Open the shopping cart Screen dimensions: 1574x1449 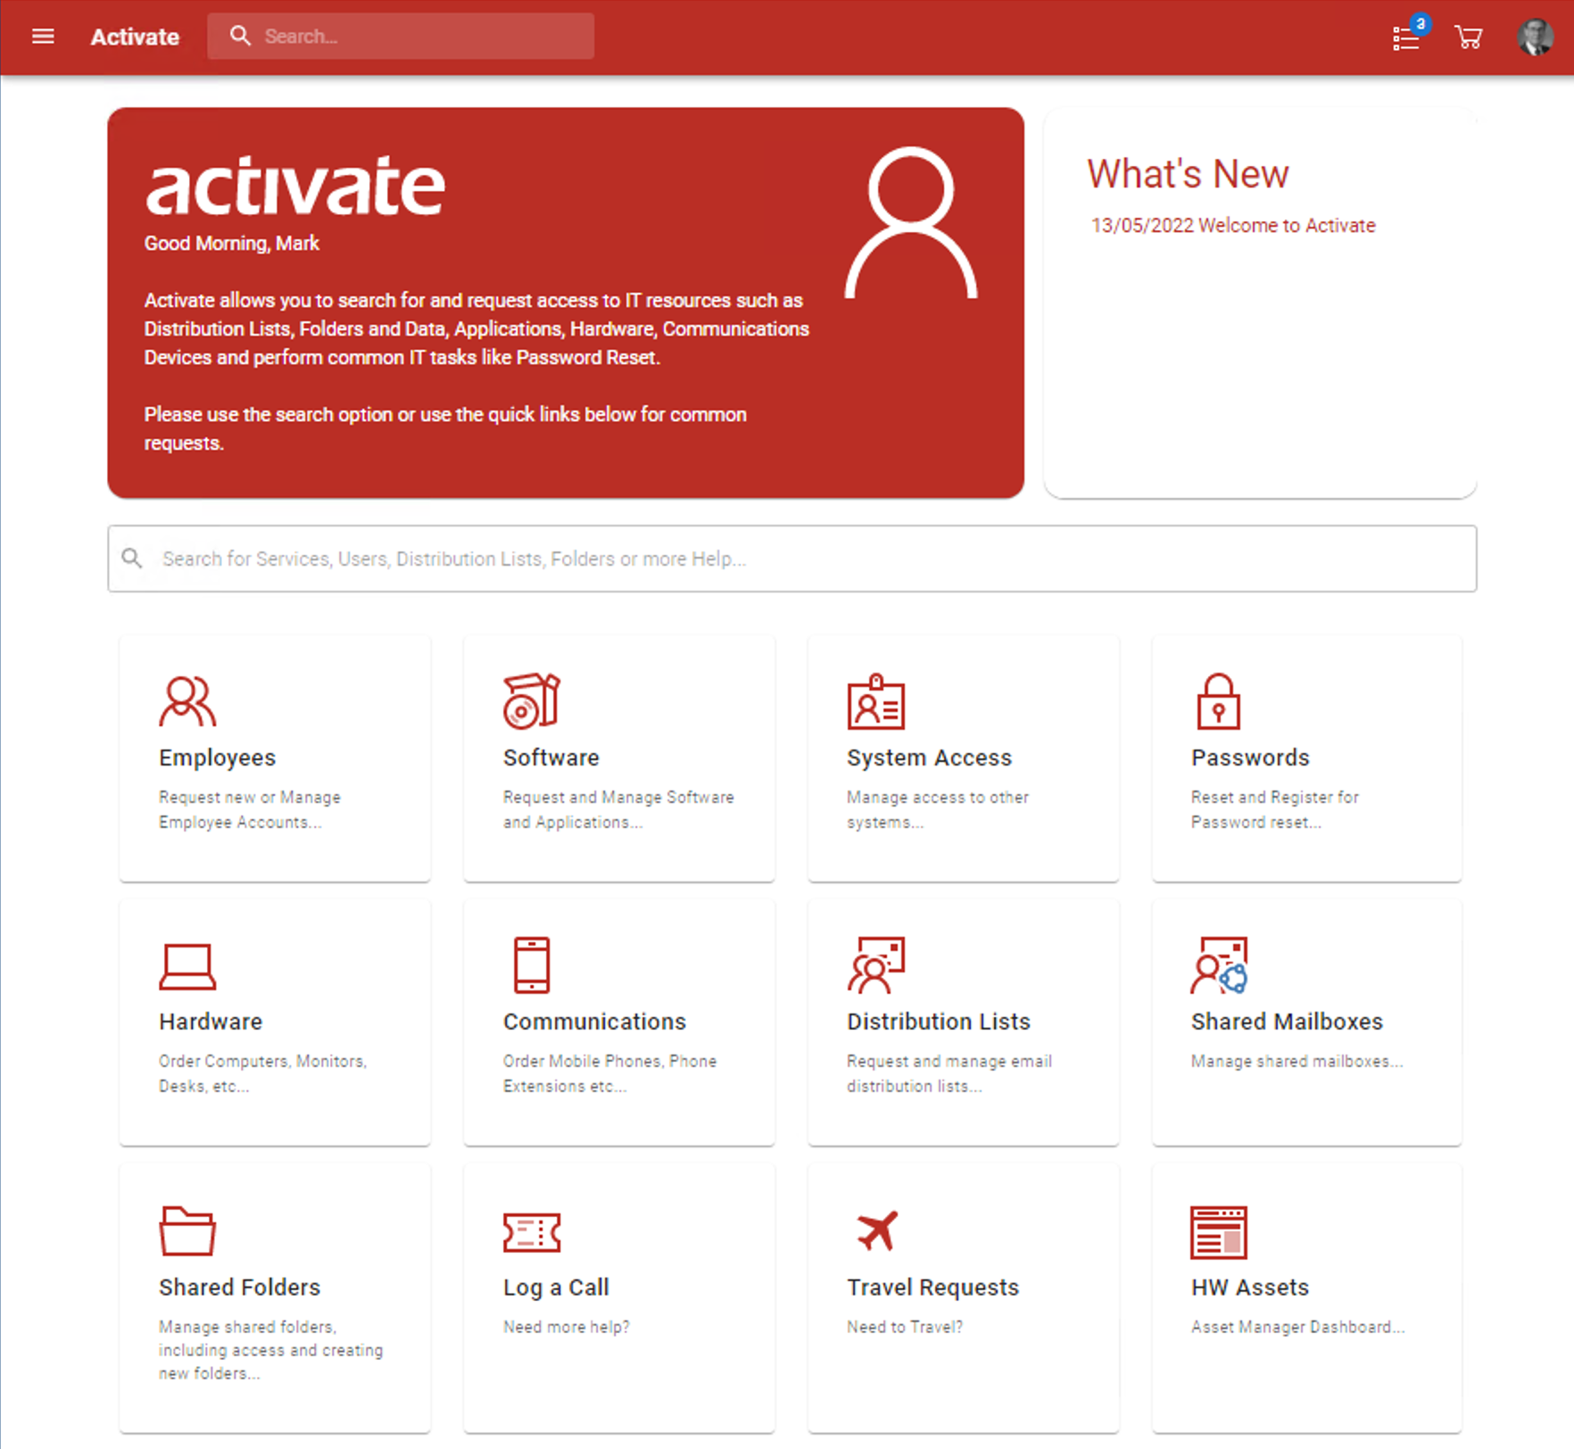(x=1468, y=37)
